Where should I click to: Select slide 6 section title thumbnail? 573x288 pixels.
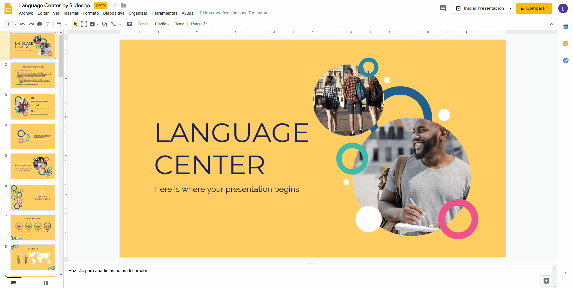pyautogui.click(x=33, y=197)
